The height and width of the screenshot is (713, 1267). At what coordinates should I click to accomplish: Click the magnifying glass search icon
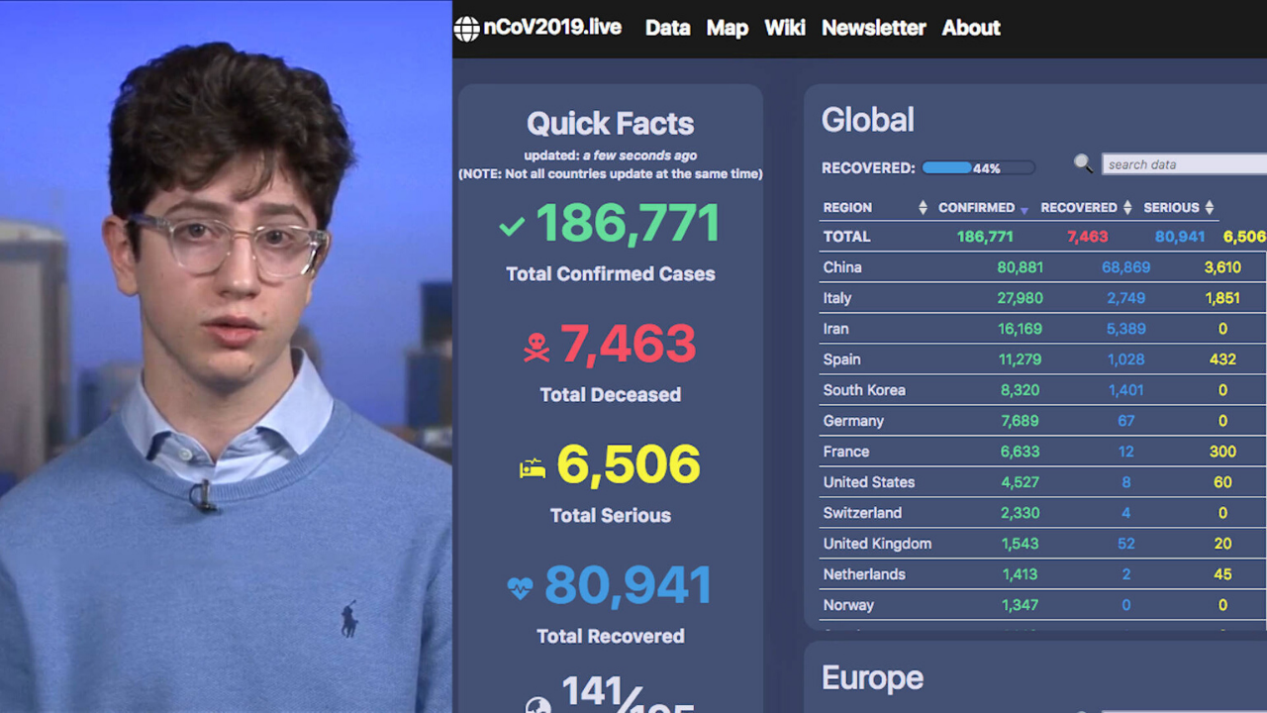(1084, 163)
